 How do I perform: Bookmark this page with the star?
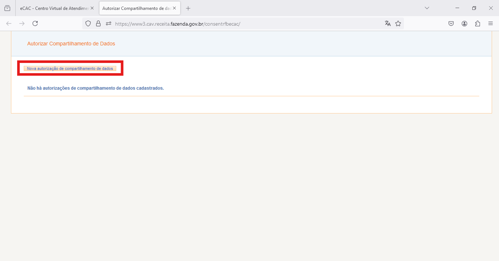point(398,23)
